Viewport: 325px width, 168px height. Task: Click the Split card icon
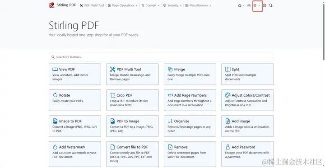227,69
